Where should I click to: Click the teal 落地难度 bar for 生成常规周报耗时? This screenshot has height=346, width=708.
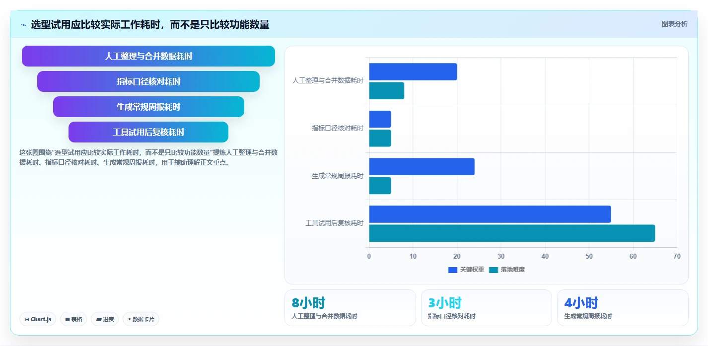click(380, 186)
